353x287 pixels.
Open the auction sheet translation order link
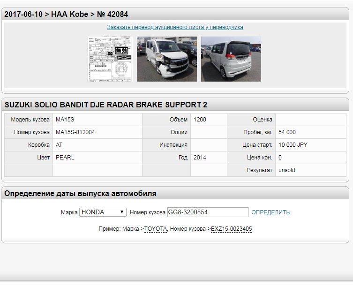pos(175,27)
